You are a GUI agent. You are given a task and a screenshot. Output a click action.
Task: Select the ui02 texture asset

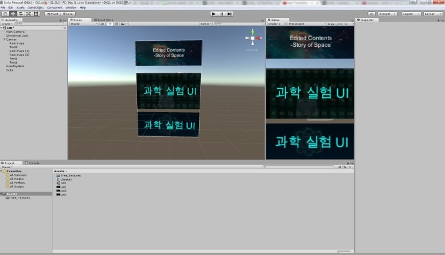coord(61,191)
